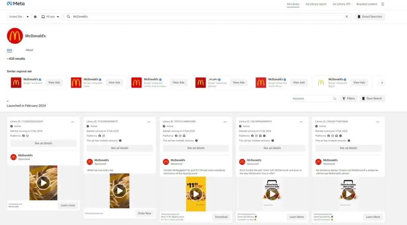The width and height of the screenshot is (407, 225).
Task: Click the large McDonald's page logo
Action: pos(15,36)
